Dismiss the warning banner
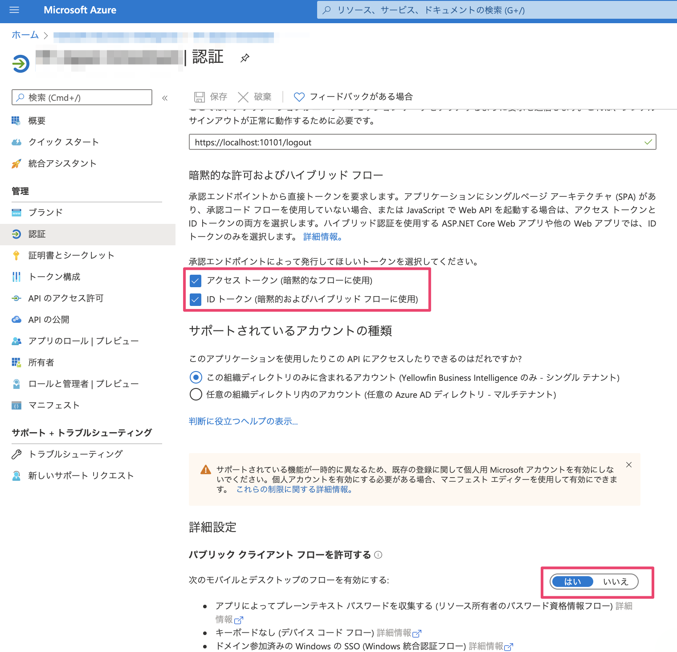Image resolution: width=677 pixels, height=652 pixels. coord(629,465)
